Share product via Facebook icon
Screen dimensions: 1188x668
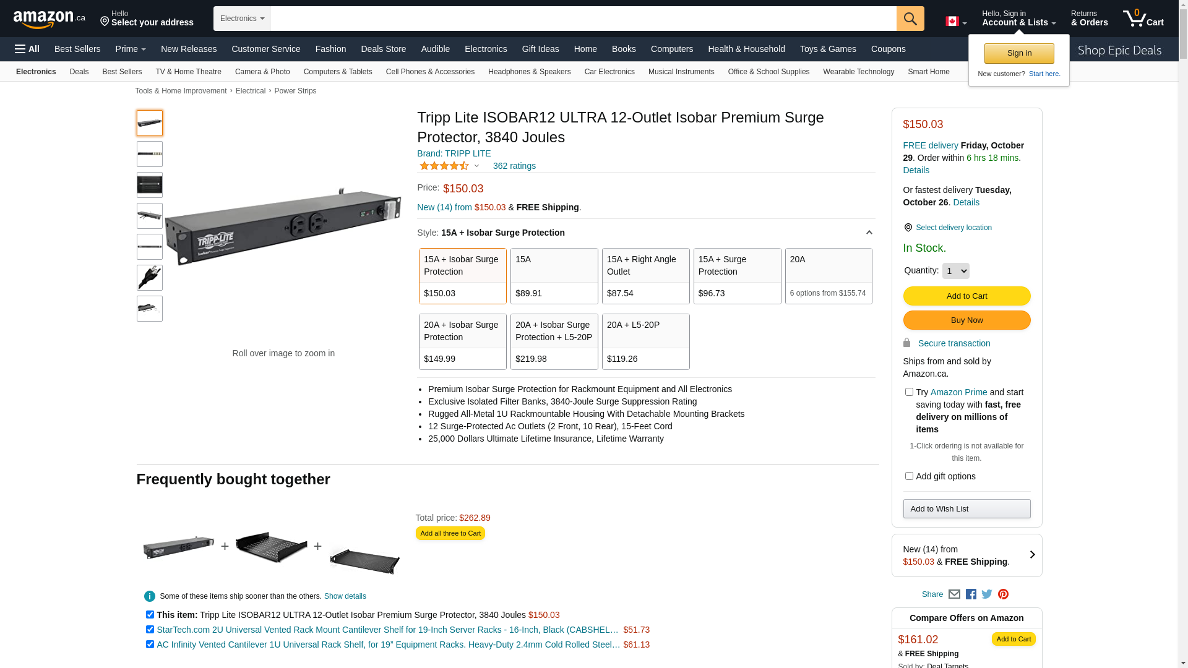[x=971, y=594]
